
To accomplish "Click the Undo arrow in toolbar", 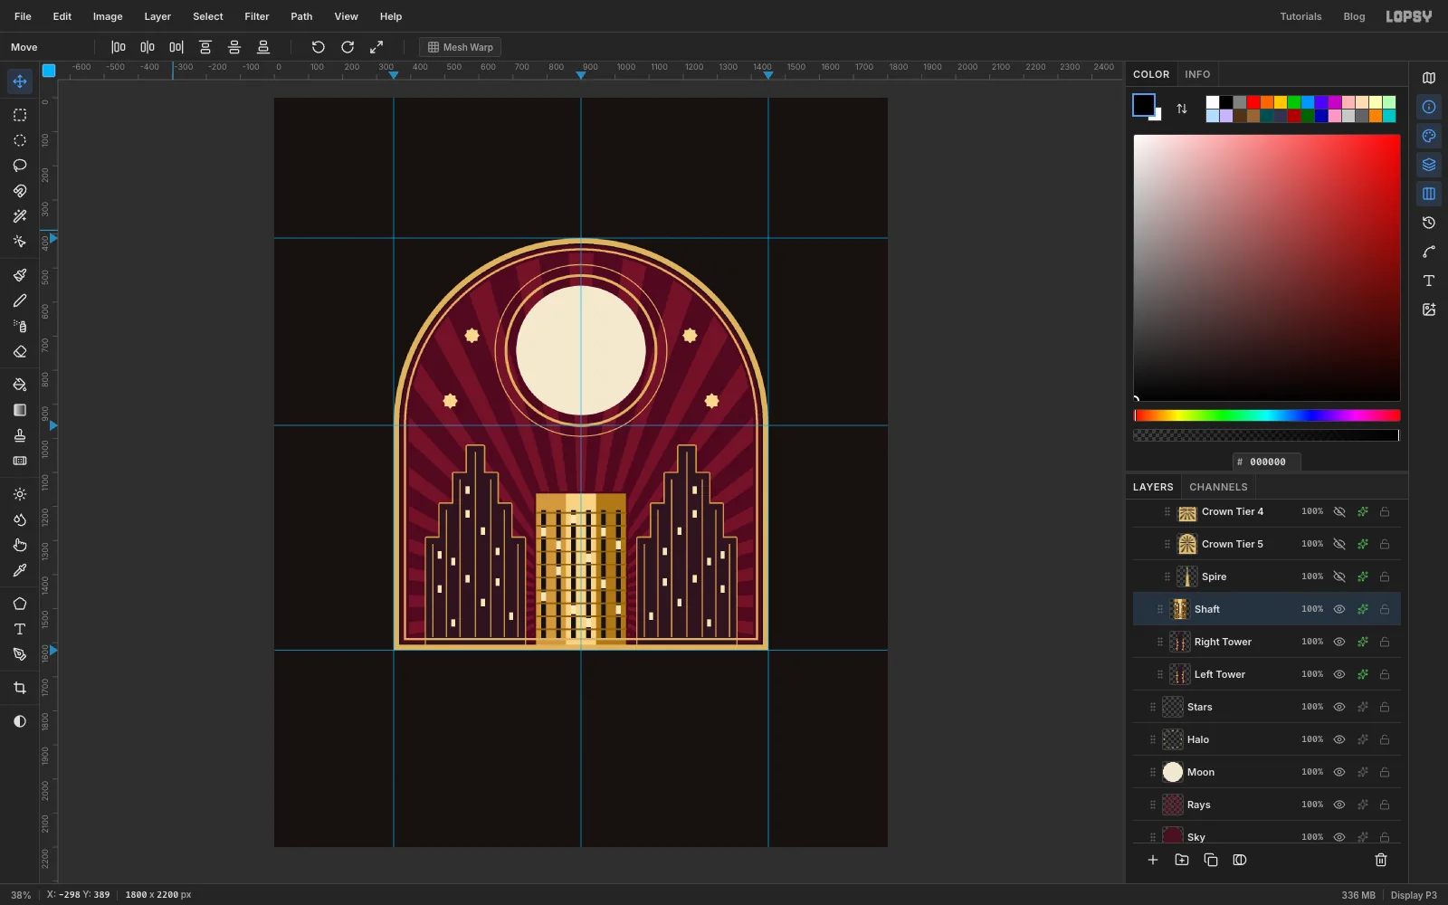I will point(319,47).
